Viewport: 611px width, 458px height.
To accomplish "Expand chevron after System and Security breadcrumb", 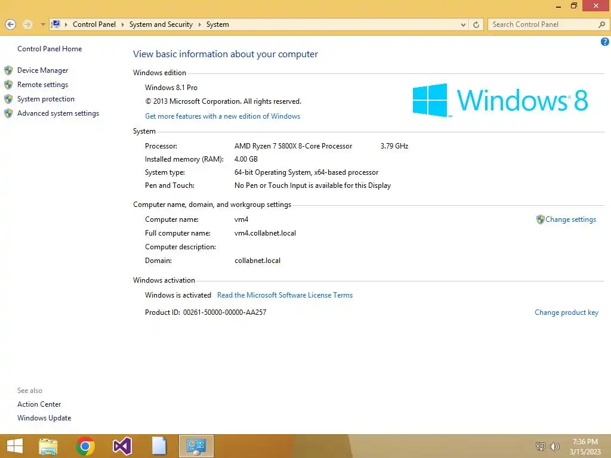I will tap(199, 24).
